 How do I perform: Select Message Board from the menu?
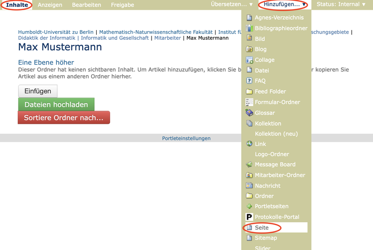click(x=275, y=165)
